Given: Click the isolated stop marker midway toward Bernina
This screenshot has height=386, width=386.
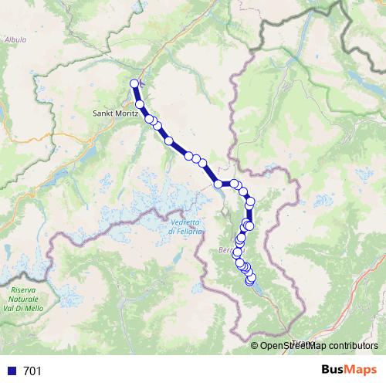Looking at the screenshot, I should (169, 141).
